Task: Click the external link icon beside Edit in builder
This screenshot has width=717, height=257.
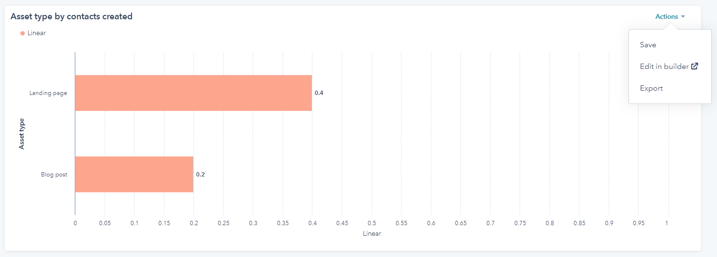Action: point(694,67)
